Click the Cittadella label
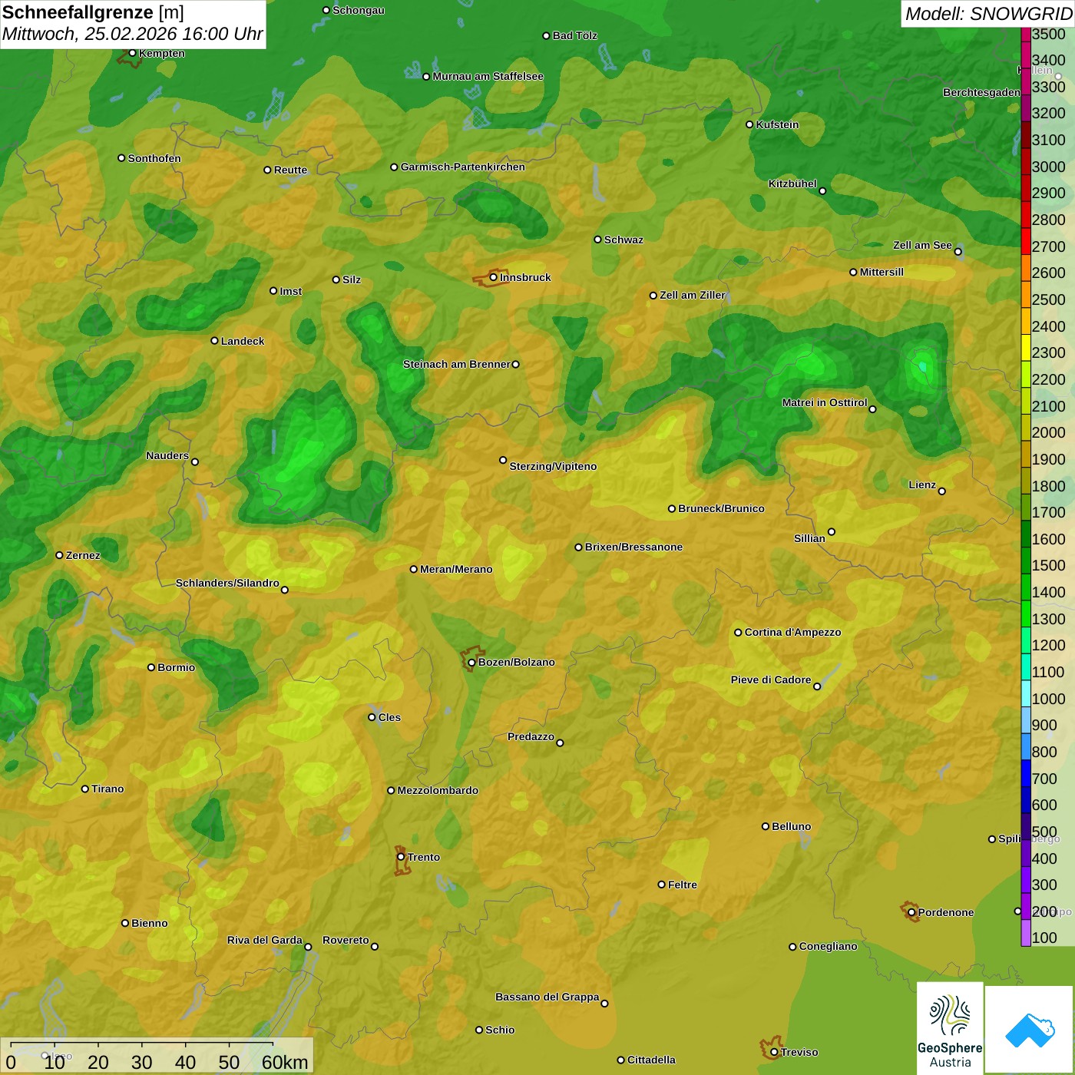 pyautogui.click(x=651, y=1060)
